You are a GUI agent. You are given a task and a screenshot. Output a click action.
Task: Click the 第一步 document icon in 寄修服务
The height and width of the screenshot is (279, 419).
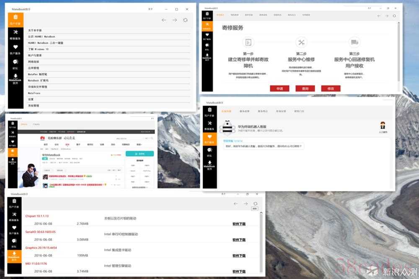[248, 42]
